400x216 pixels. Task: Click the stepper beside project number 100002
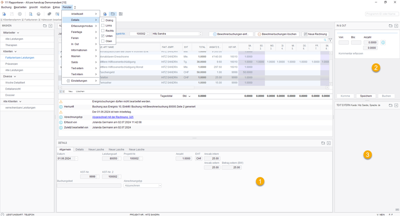tap(148, 34)
